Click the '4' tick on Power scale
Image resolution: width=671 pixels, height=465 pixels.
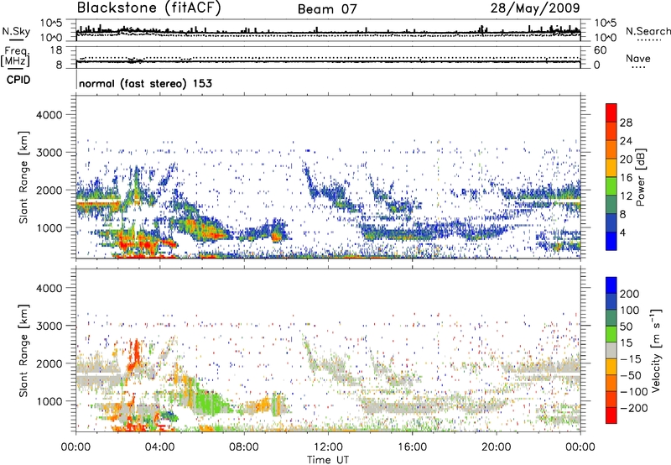622,232
